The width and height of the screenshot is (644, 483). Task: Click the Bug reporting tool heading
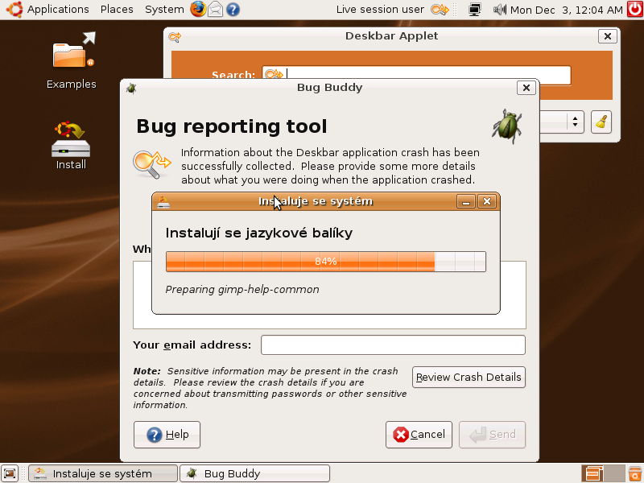[232, 126]
